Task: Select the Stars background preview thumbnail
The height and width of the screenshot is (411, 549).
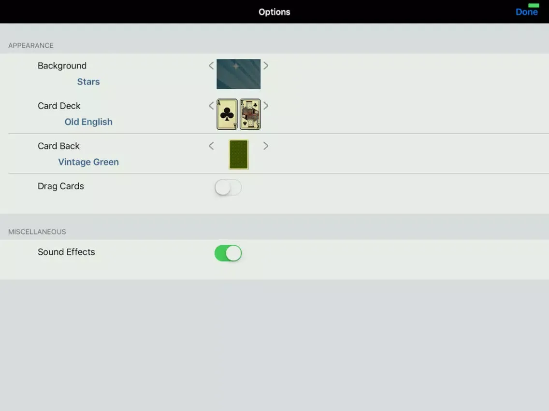Action: click(x=238, y=74)
